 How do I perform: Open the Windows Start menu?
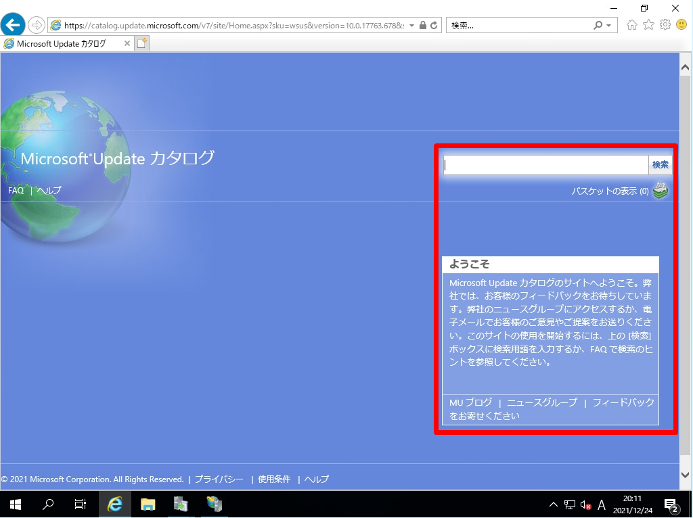(x=16, y=504)
